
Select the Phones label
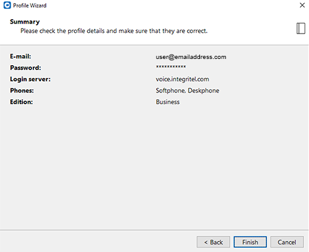point(22,91)
